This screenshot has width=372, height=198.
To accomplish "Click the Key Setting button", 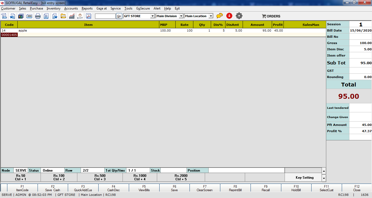I will (x=304, y=177).
